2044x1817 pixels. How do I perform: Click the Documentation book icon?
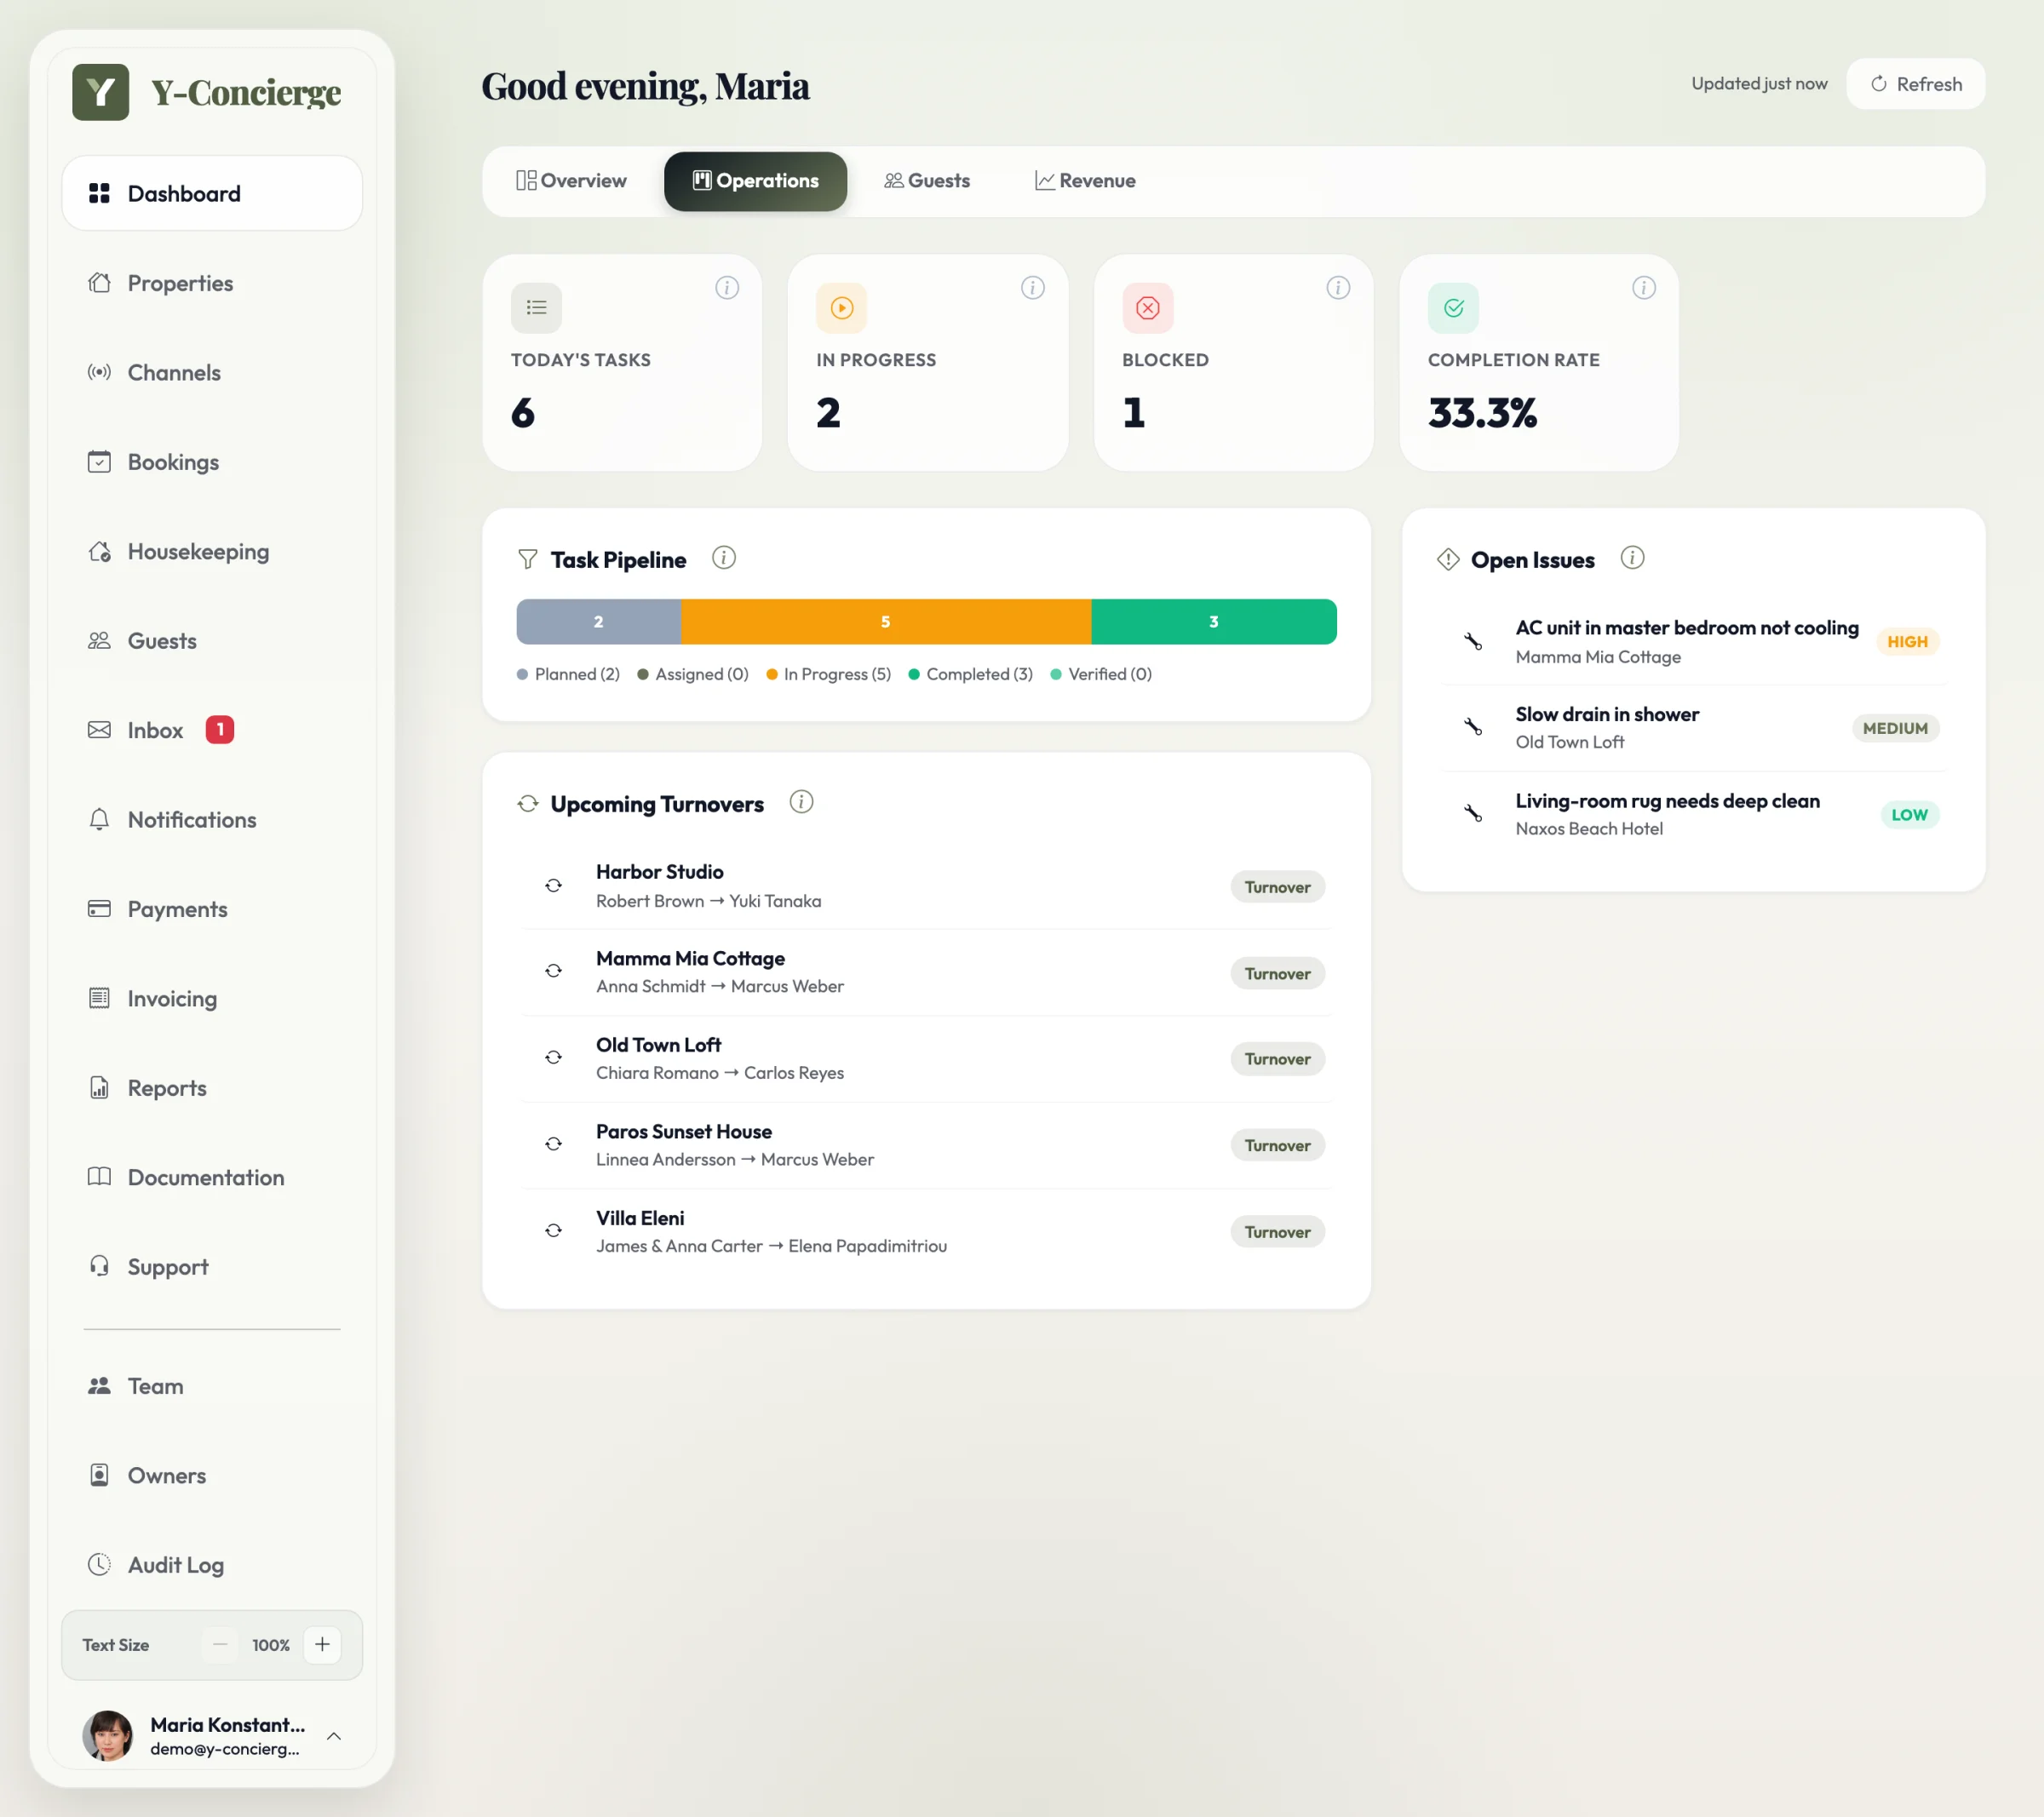tap(99, 1177)
